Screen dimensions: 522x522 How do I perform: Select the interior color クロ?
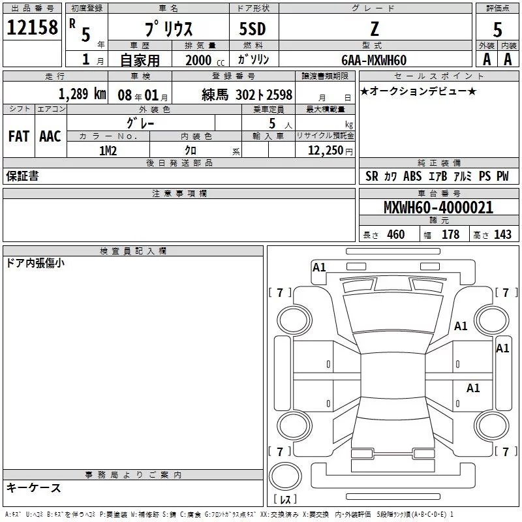click(x=191, y=151)
